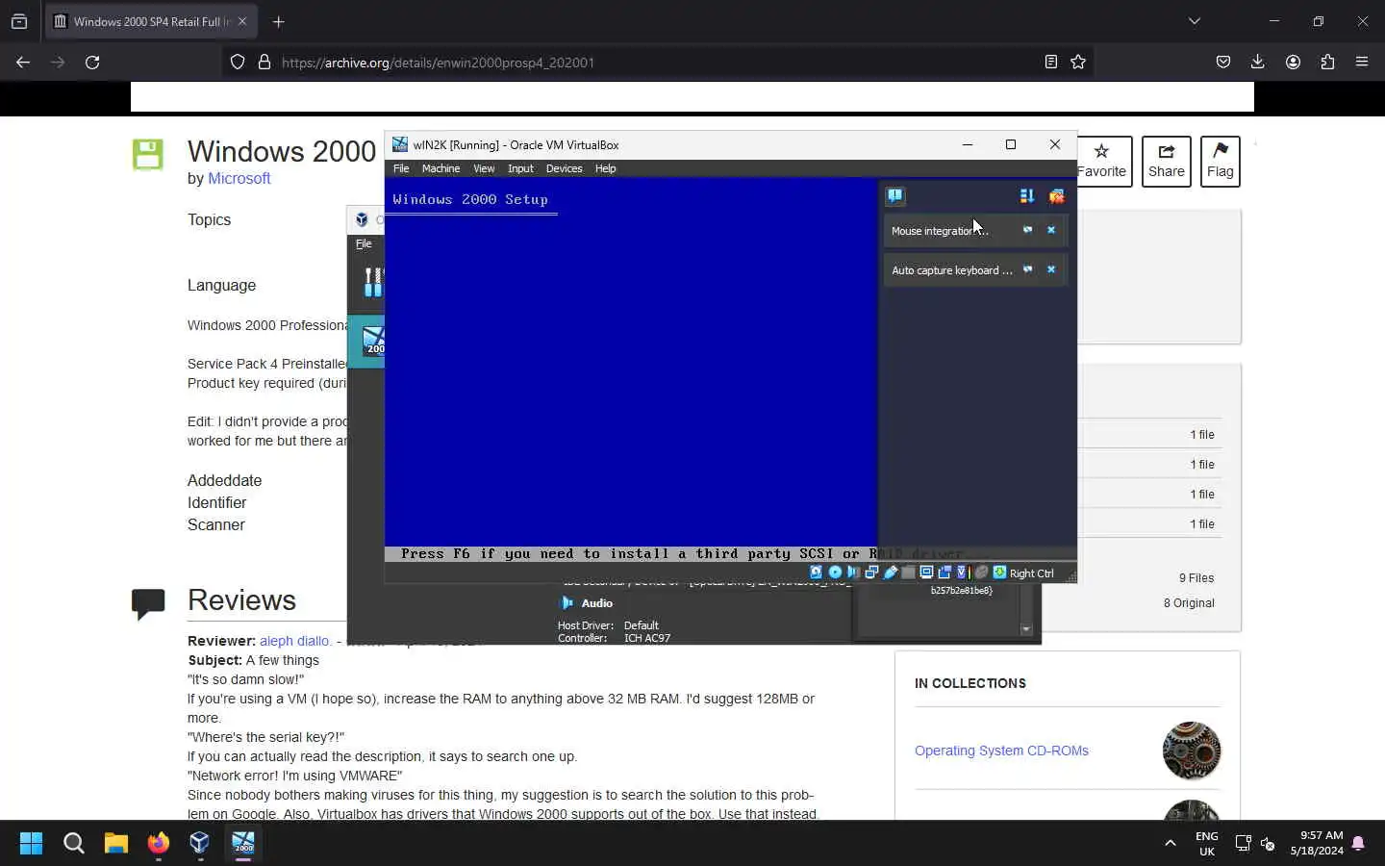Screen dimensions: 1385x866
Task: Click the mouse integration status icon
Action: tap(981, 573)
